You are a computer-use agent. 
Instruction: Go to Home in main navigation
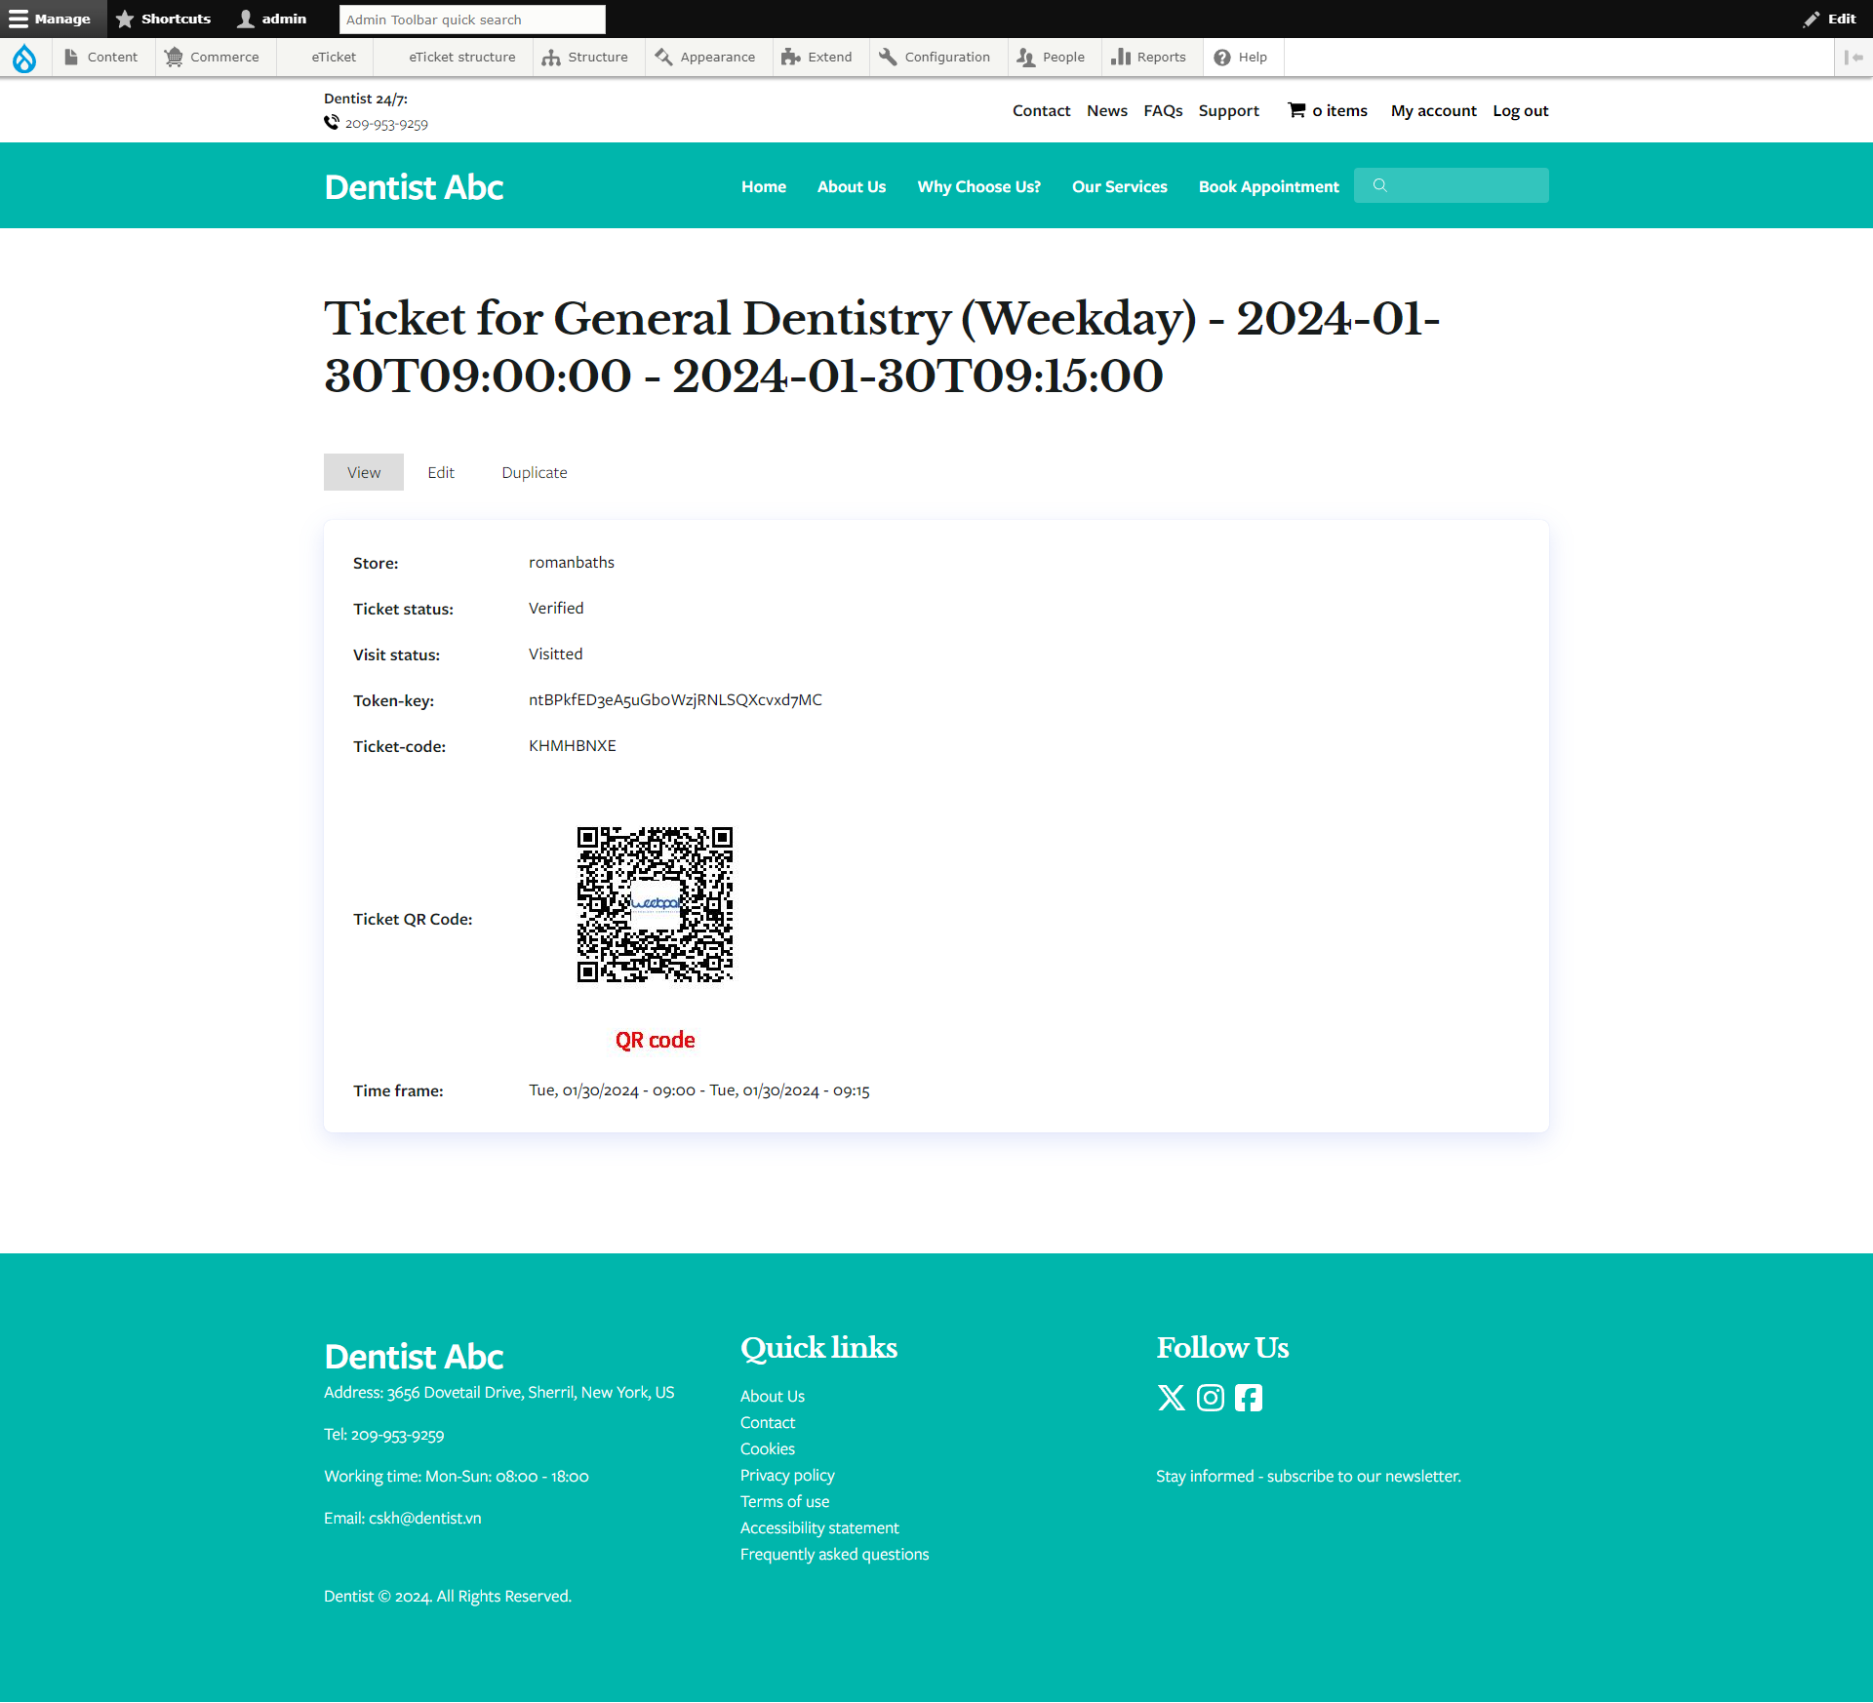[x=764, y=186]
